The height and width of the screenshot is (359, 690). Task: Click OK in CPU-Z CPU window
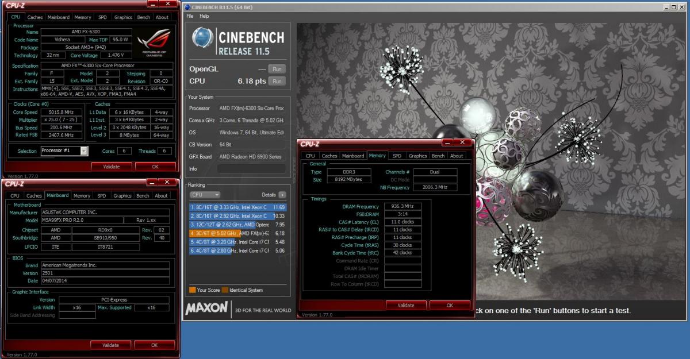[x=155, y=167]
